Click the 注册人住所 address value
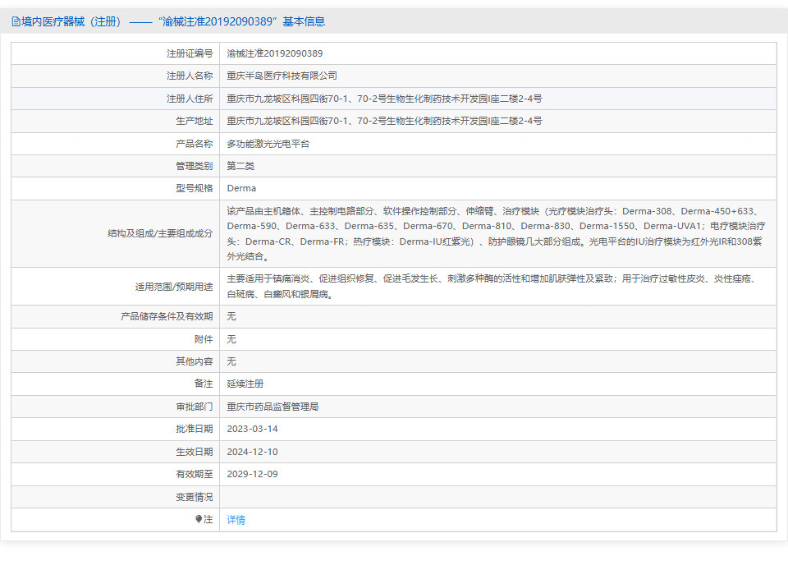788x561 pixels. (384, 99)
